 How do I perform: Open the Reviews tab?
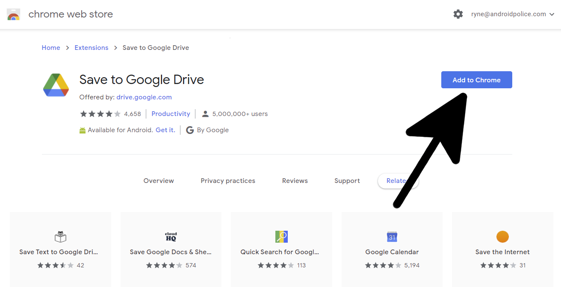pos(295,181)
